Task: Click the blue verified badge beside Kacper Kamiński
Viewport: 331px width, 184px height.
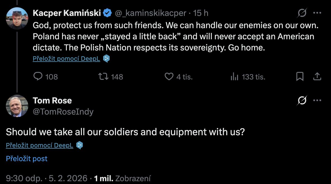Action: coord(108,13)
